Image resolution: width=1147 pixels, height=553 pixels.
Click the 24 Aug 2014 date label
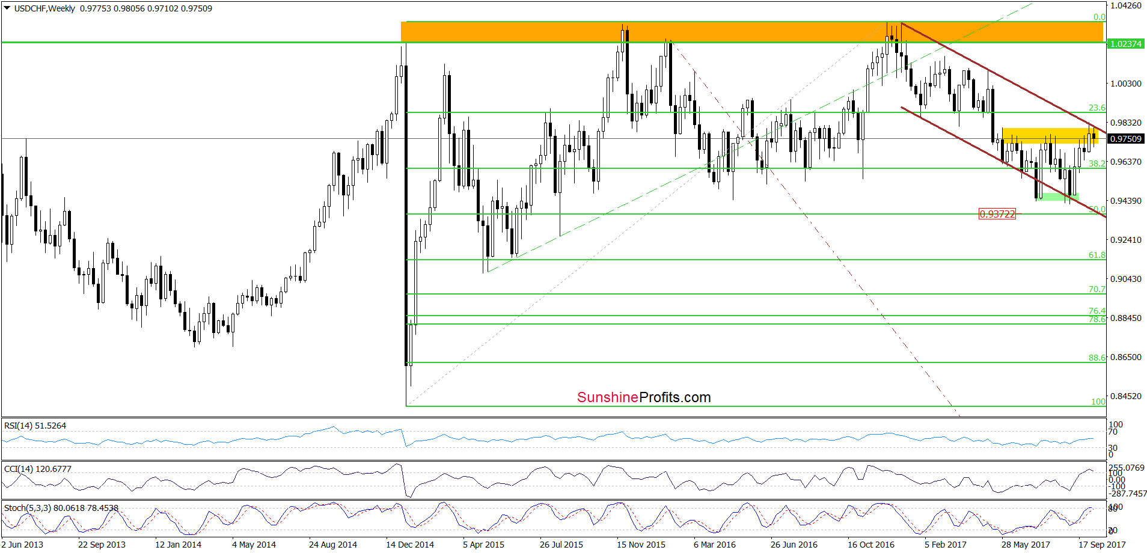point(333,545)
